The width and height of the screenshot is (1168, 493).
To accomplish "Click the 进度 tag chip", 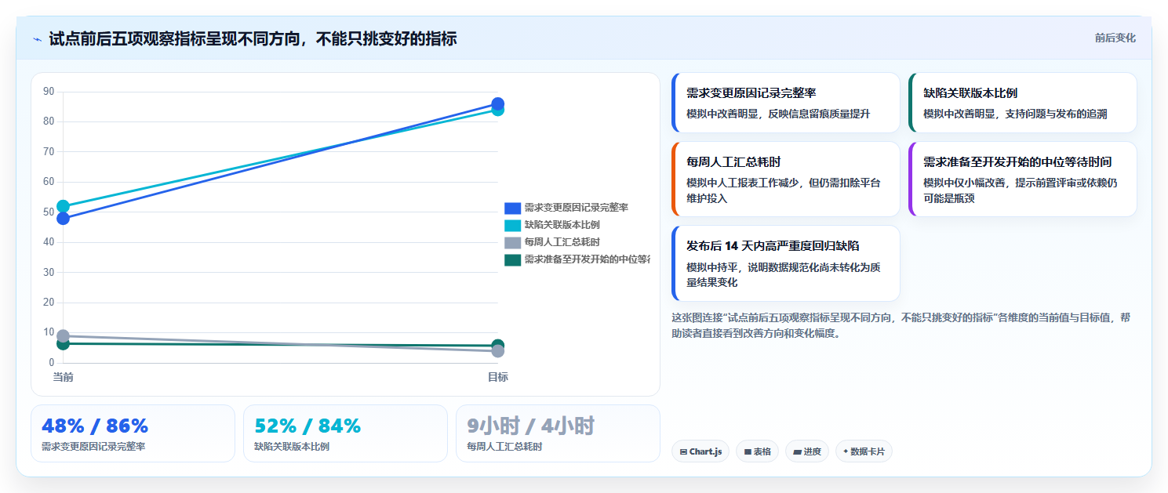I will [807, 451].
